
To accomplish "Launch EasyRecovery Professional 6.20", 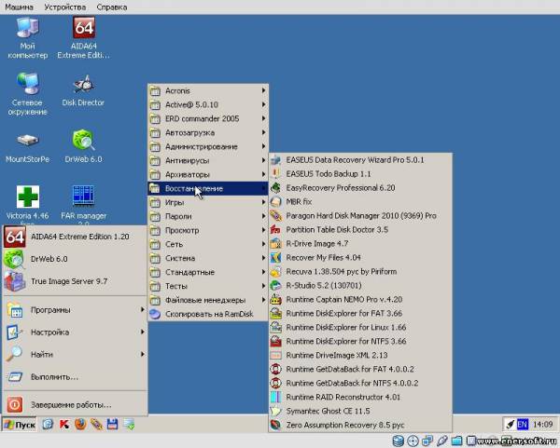I will tap(360, 188).
